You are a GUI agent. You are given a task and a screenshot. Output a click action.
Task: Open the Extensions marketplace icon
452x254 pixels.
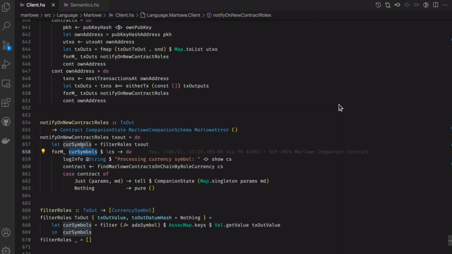tap(6, 103)
